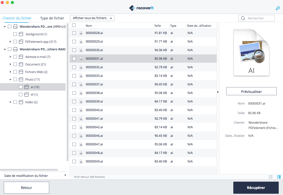Image resolution: width=283 pixels, height=195 pixels.
Task: Expand Date de modification du fichier filter
Action: (x=65, y=175)
